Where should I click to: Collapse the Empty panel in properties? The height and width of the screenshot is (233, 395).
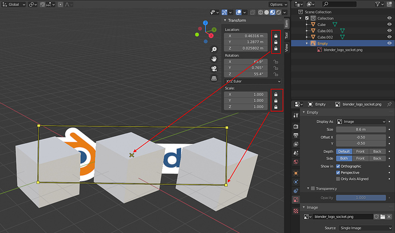(x=304, y=112)
